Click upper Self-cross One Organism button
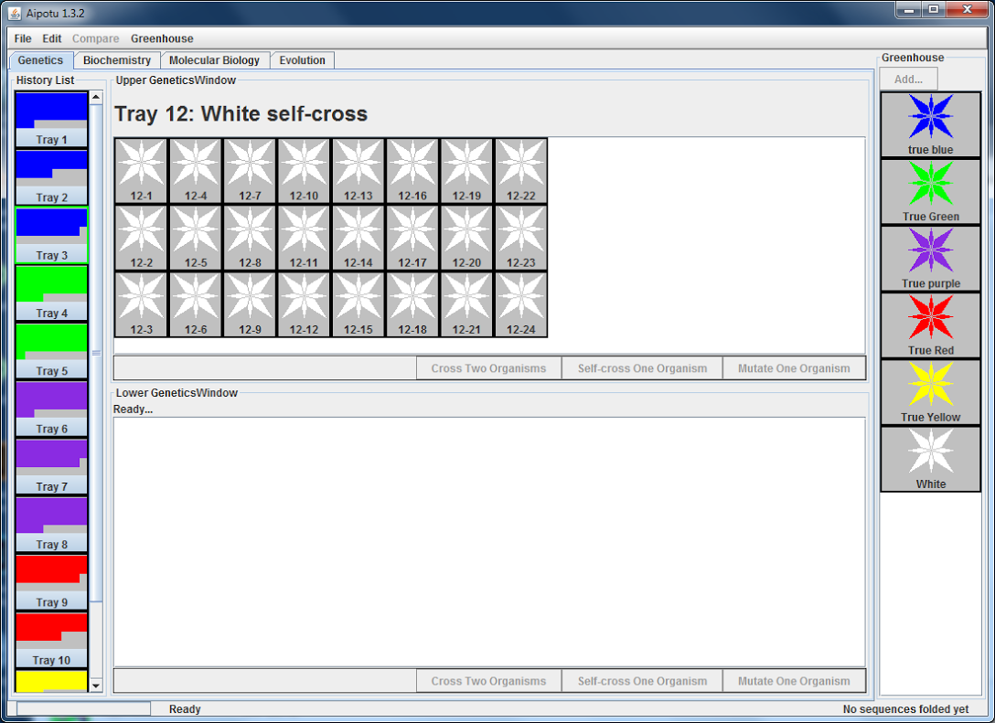The height and width of the screenshot is (723, 995). tap(642, 368)
